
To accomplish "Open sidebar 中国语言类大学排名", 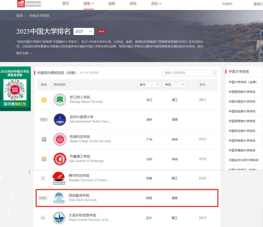I will tap(242, 121).
